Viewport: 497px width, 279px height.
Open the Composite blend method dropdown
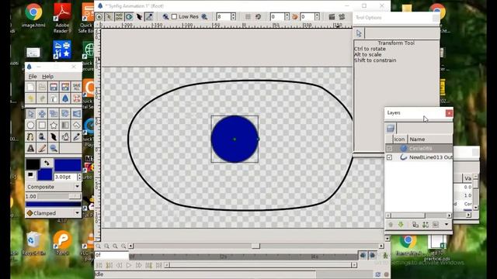coord(54,187)
